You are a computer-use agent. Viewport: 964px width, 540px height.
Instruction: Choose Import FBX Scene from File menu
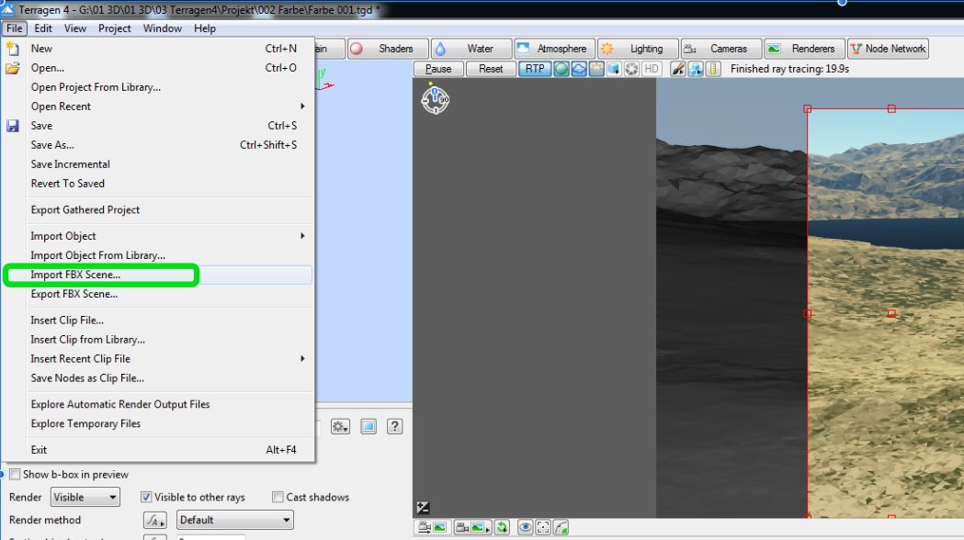click(x=75, y=275)
